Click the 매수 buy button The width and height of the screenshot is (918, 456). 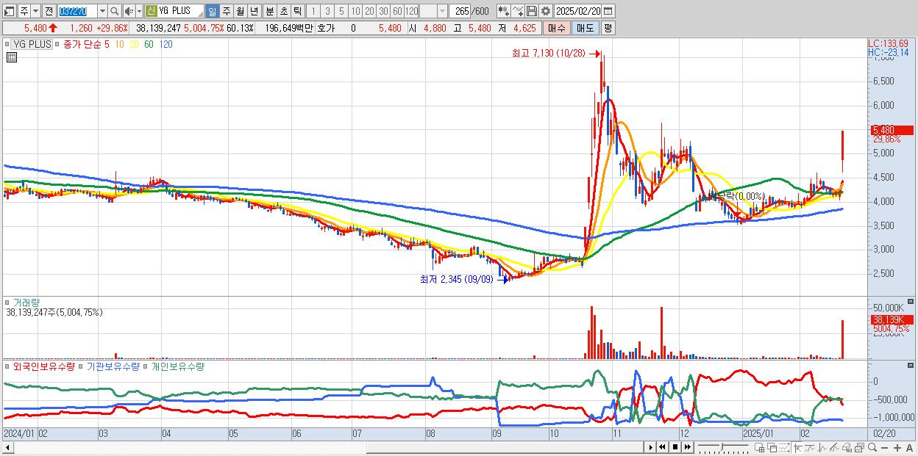coord(557,28)
